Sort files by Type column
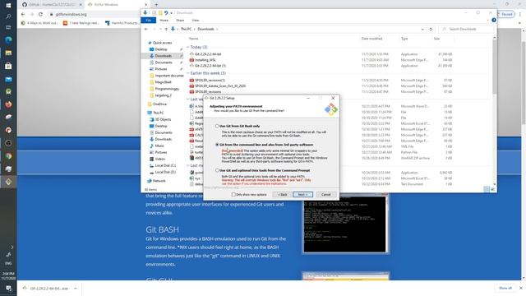The height and width of the screenshot is (296, 526). pos(404,39)
